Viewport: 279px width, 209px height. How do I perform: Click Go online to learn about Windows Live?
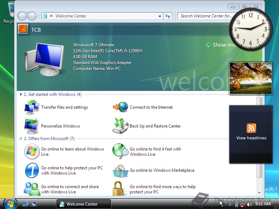pos(73,152)
